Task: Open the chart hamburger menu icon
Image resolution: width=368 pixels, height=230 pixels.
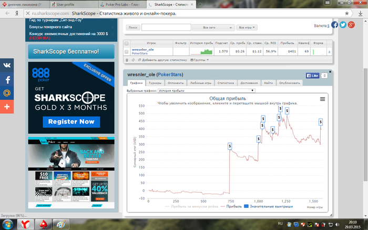Action: coord(322,99)
